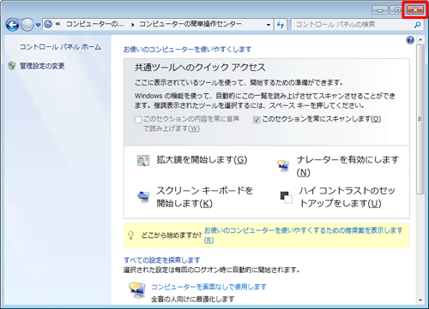Click the 共通ツールへのクイック アクセス heading
The width and height of the screenshot is (429, 309).
click(x=200, y=68)
